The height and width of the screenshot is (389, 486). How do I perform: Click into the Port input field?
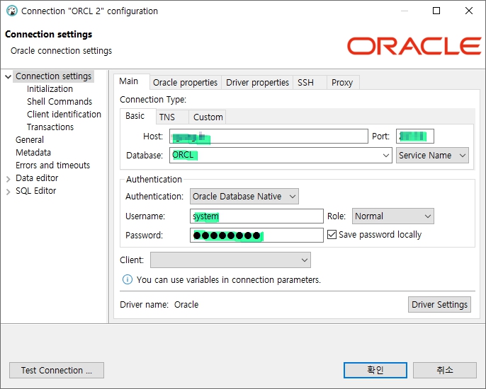pos(414,137)
